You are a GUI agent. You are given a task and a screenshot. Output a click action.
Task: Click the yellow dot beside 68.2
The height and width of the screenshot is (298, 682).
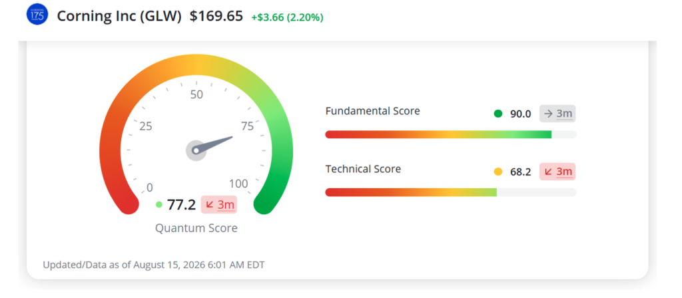tap(498, 172)
